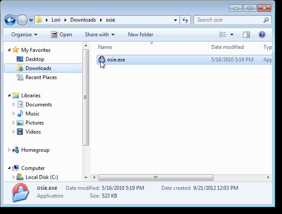282x214 pixels.
Task: Open Desktop in favorites
Action: 35,59
